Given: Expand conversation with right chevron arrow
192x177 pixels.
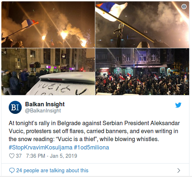Looking at the screenshot, I should [179, 170].
